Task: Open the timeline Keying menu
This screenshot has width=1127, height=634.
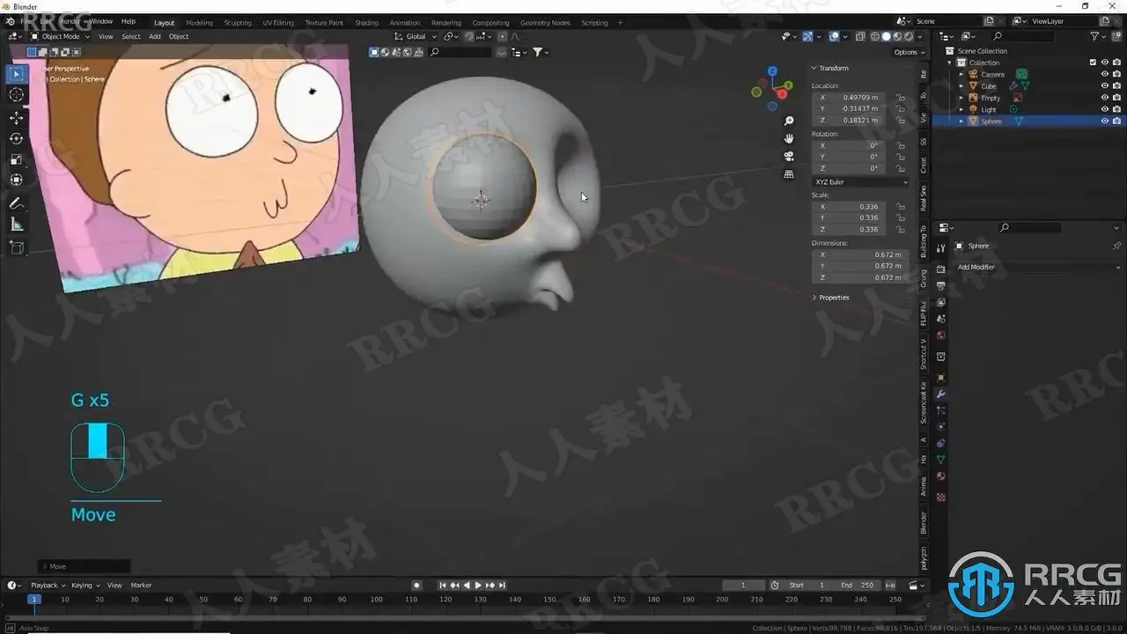Action: 85,586
